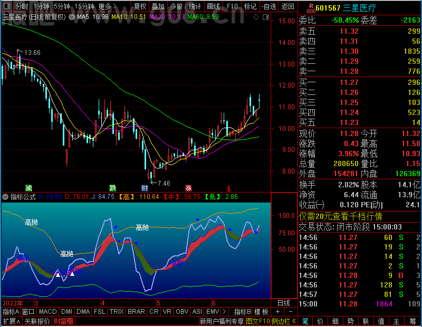This screenshot has width=422, height=327.
Task: Toggle the chart panel layout icon
Action: (266, 17)
